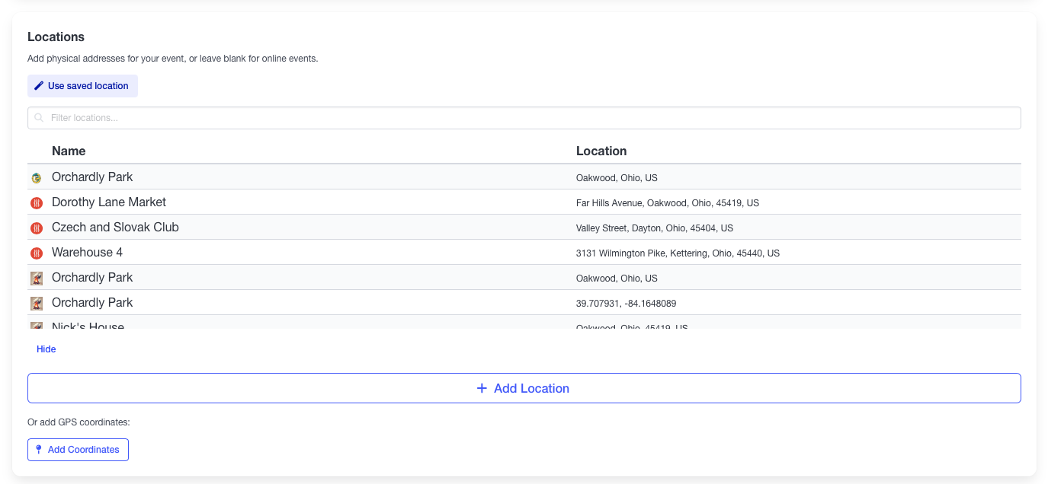
Task: Click the round green icon of the first Orchardly Park
Action: coord(36,178)
